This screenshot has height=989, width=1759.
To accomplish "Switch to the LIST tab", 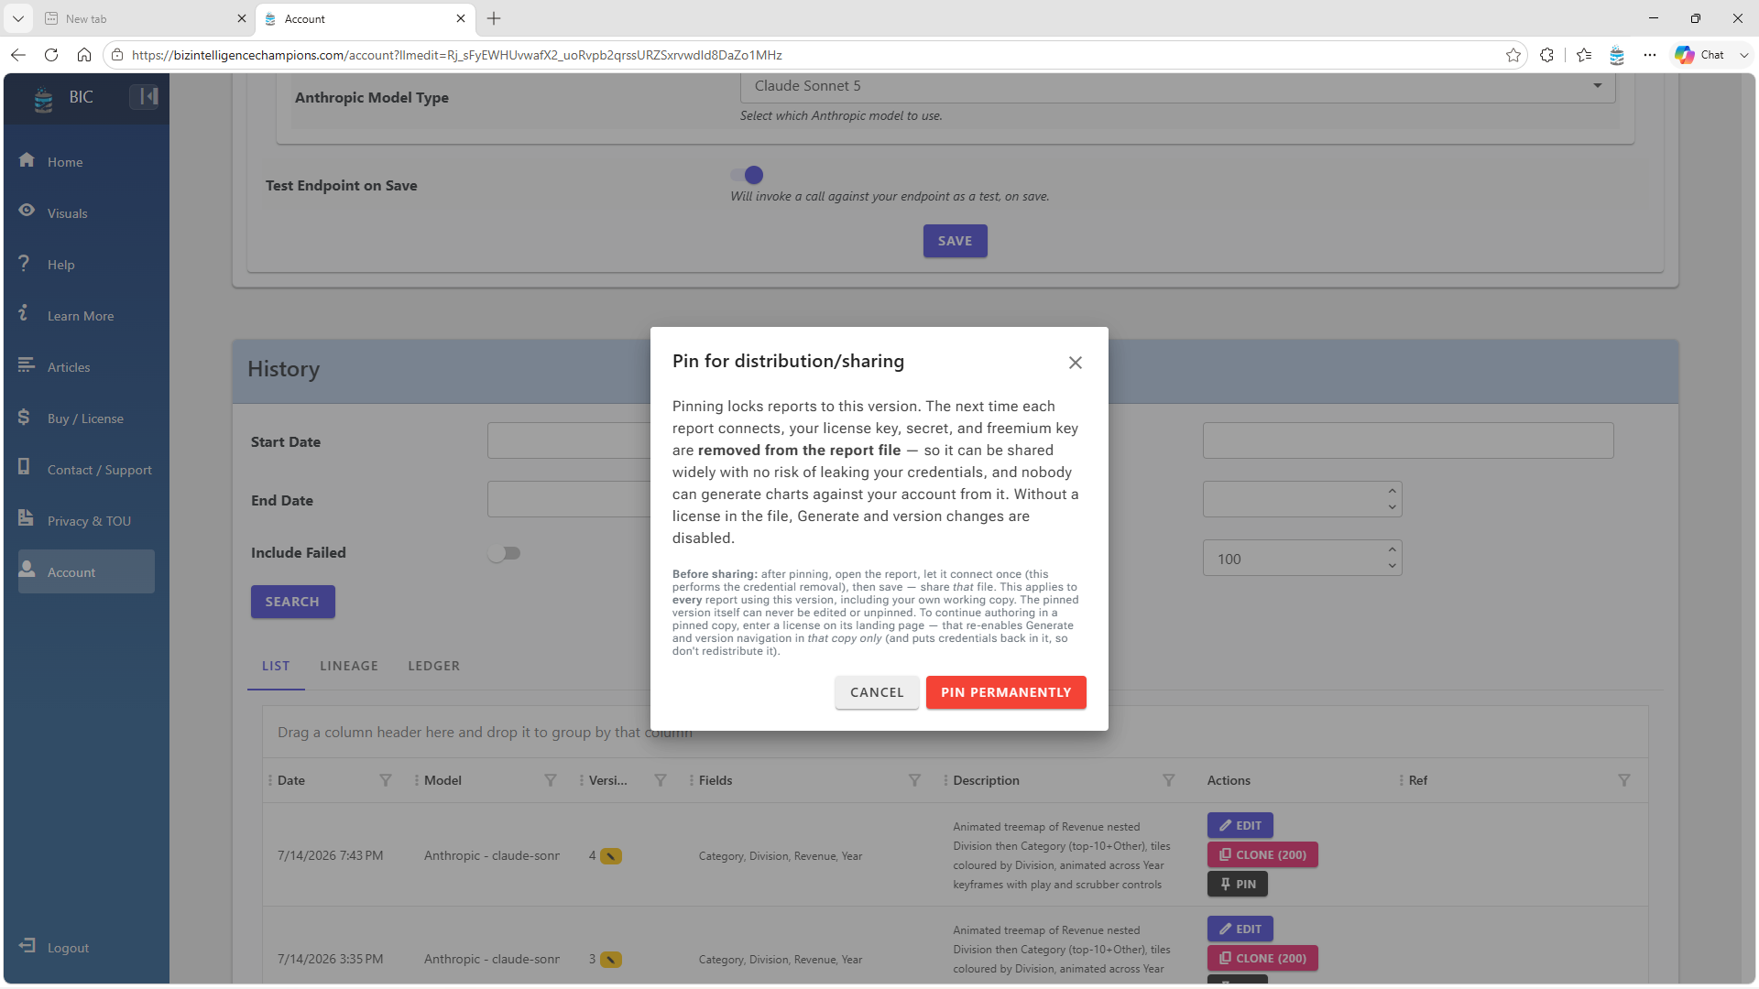I will coord(276,666).
